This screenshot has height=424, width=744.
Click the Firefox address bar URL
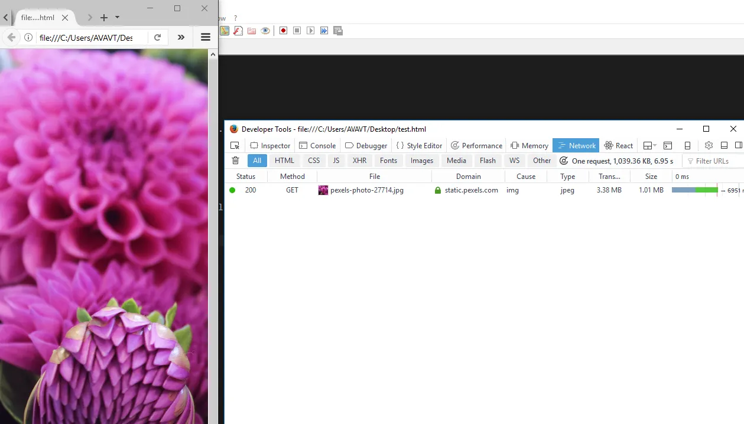(x=86, y=38)
